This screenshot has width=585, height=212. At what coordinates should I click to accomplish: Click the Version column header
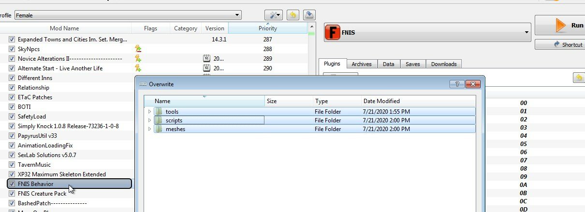(x=215, y=28)
